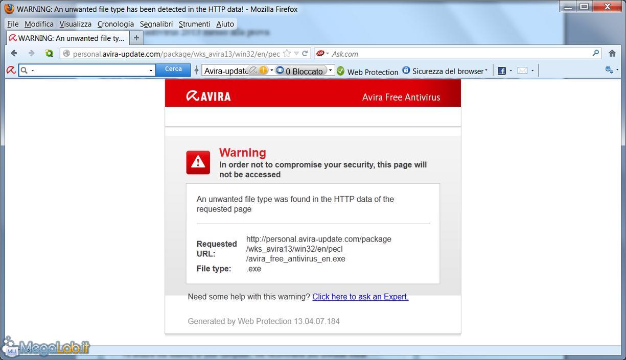Go forward with the forward arrow

coord(31,53)
